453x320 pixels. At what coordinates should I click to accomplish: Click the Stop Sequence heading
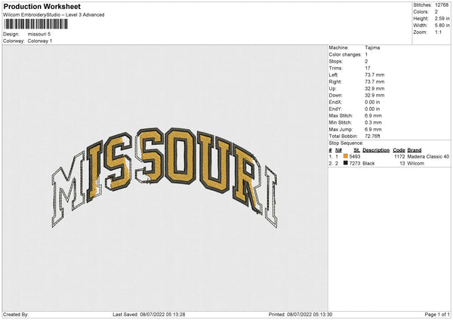[346, 143]
